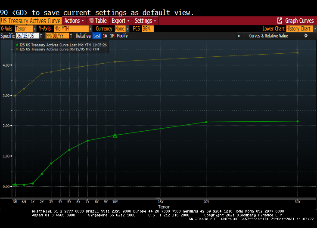Click the Modify button

(x=122, y=36)
